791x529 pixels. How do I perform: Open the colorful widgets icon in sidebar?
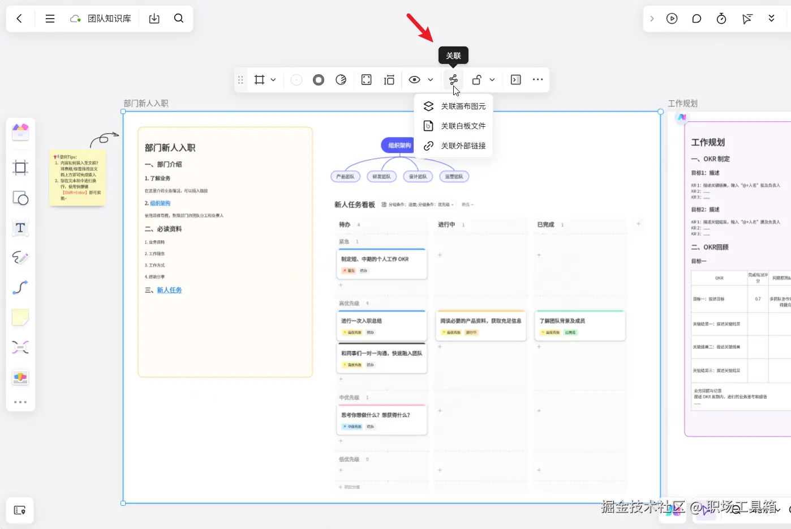[20, 377]
